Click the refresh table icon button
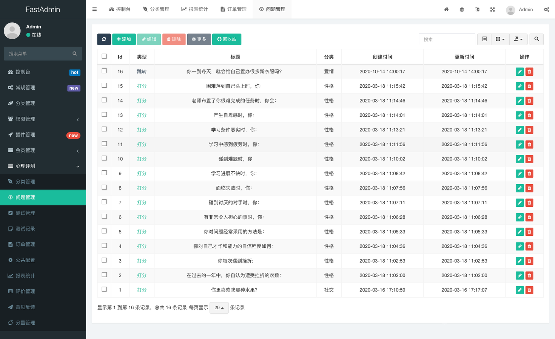This screenshot has width=555, height=339. [104, 39]
